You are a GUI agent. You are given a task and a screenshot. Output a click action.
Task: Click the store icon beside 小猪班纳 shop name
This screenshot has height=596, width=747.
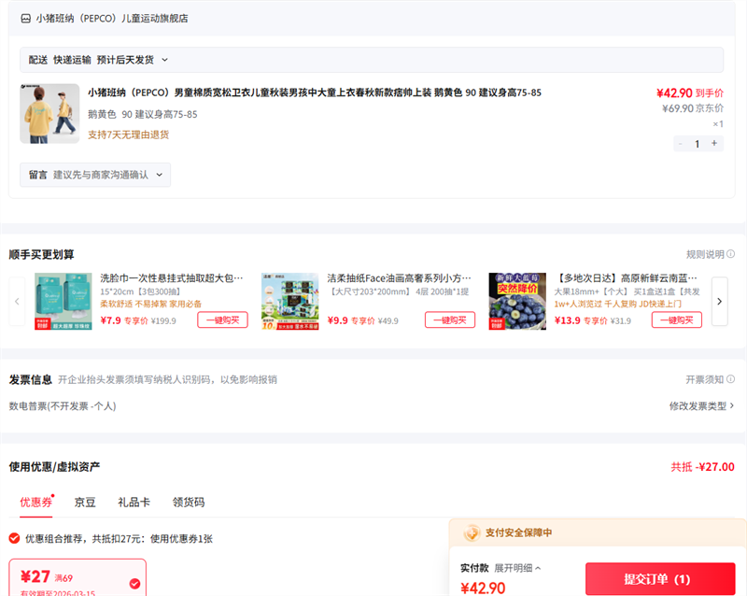click(25, 19)
